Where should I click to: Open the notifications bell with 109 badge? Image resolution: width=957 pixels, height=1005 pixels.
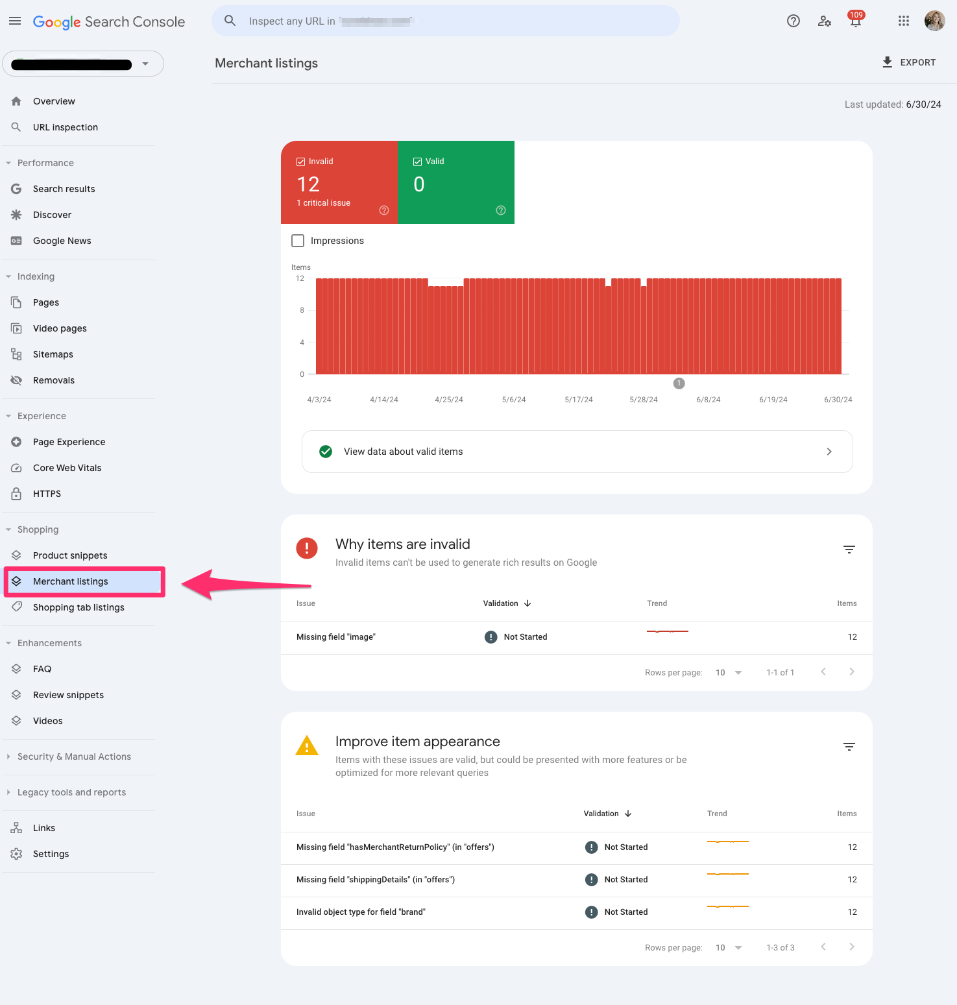tap(856, 20)
